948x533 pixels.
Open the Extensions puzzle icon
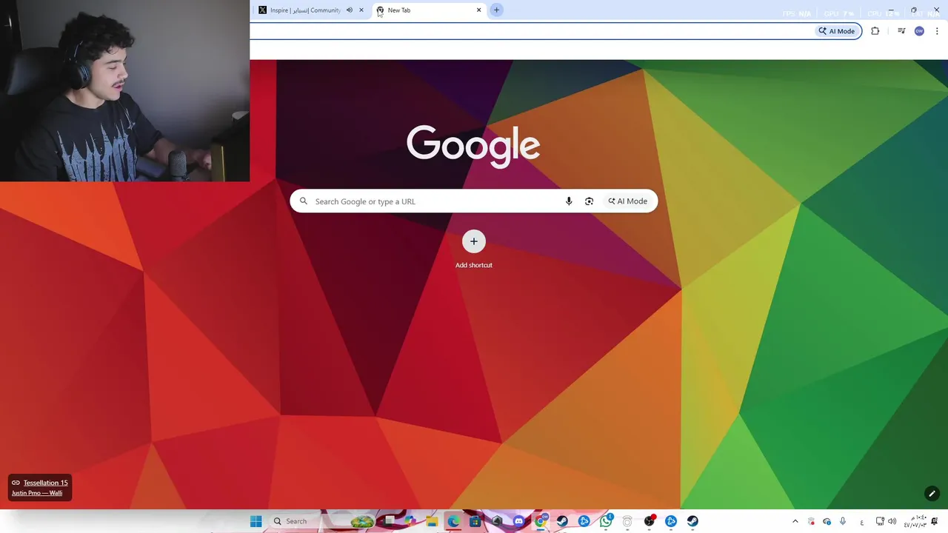tap(875, 31)
